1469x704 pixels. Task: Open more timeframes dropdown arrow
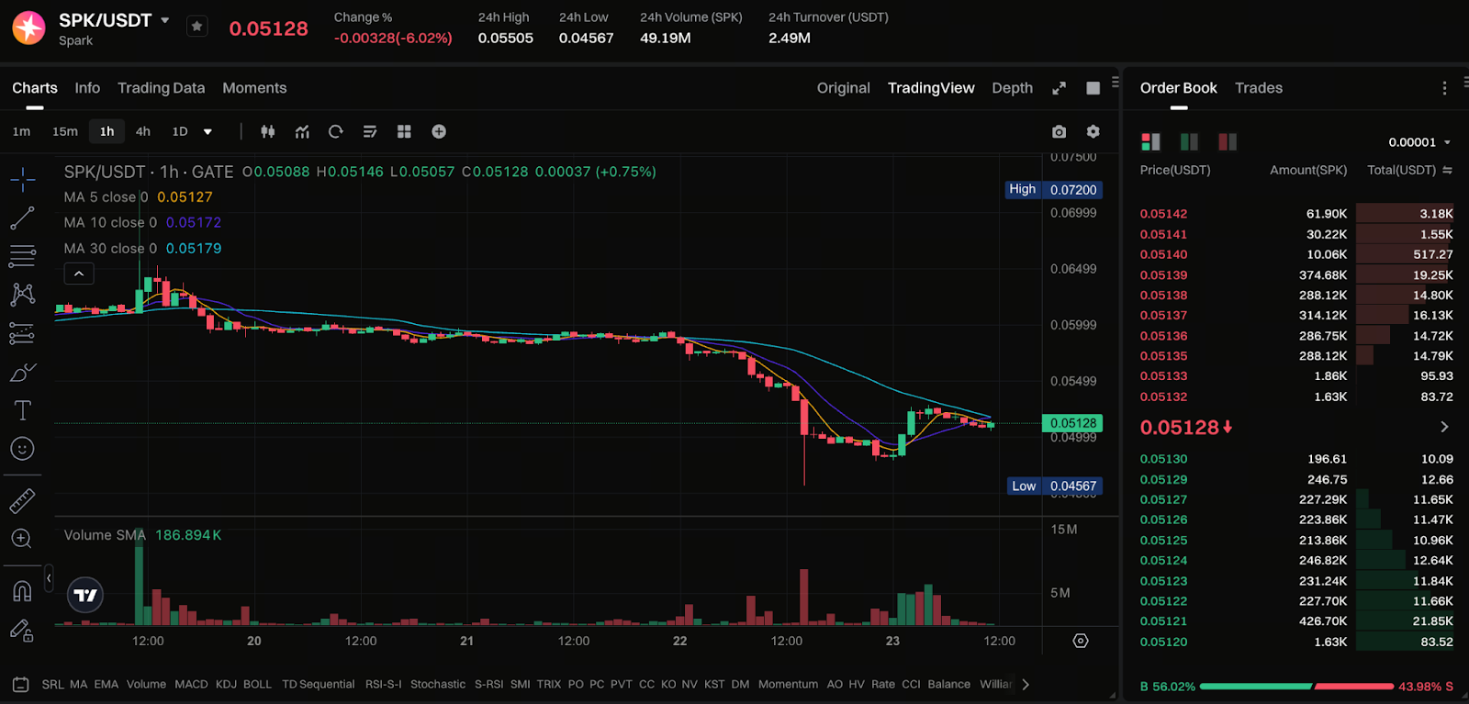pos(208,132)
